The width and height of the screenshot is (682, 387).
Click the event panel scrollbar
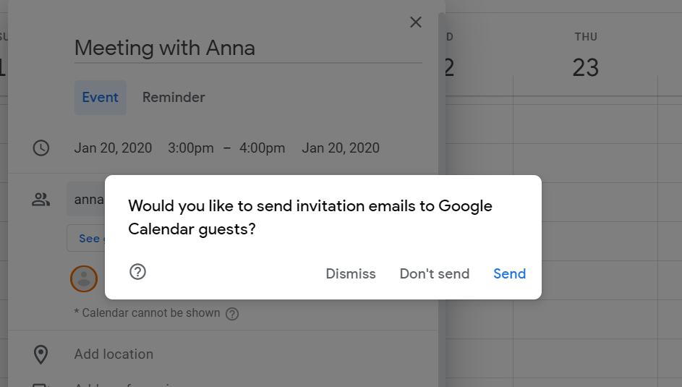coord(441,200)
